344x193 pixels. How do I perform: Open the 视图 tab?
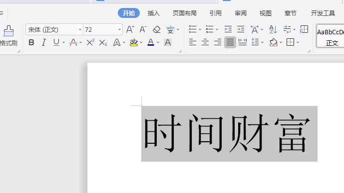tap(266, 13)
